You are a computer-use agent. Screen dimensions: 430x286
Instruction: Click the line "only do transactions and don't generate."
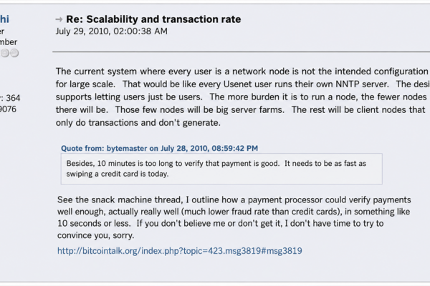click(x=138, y=122)
